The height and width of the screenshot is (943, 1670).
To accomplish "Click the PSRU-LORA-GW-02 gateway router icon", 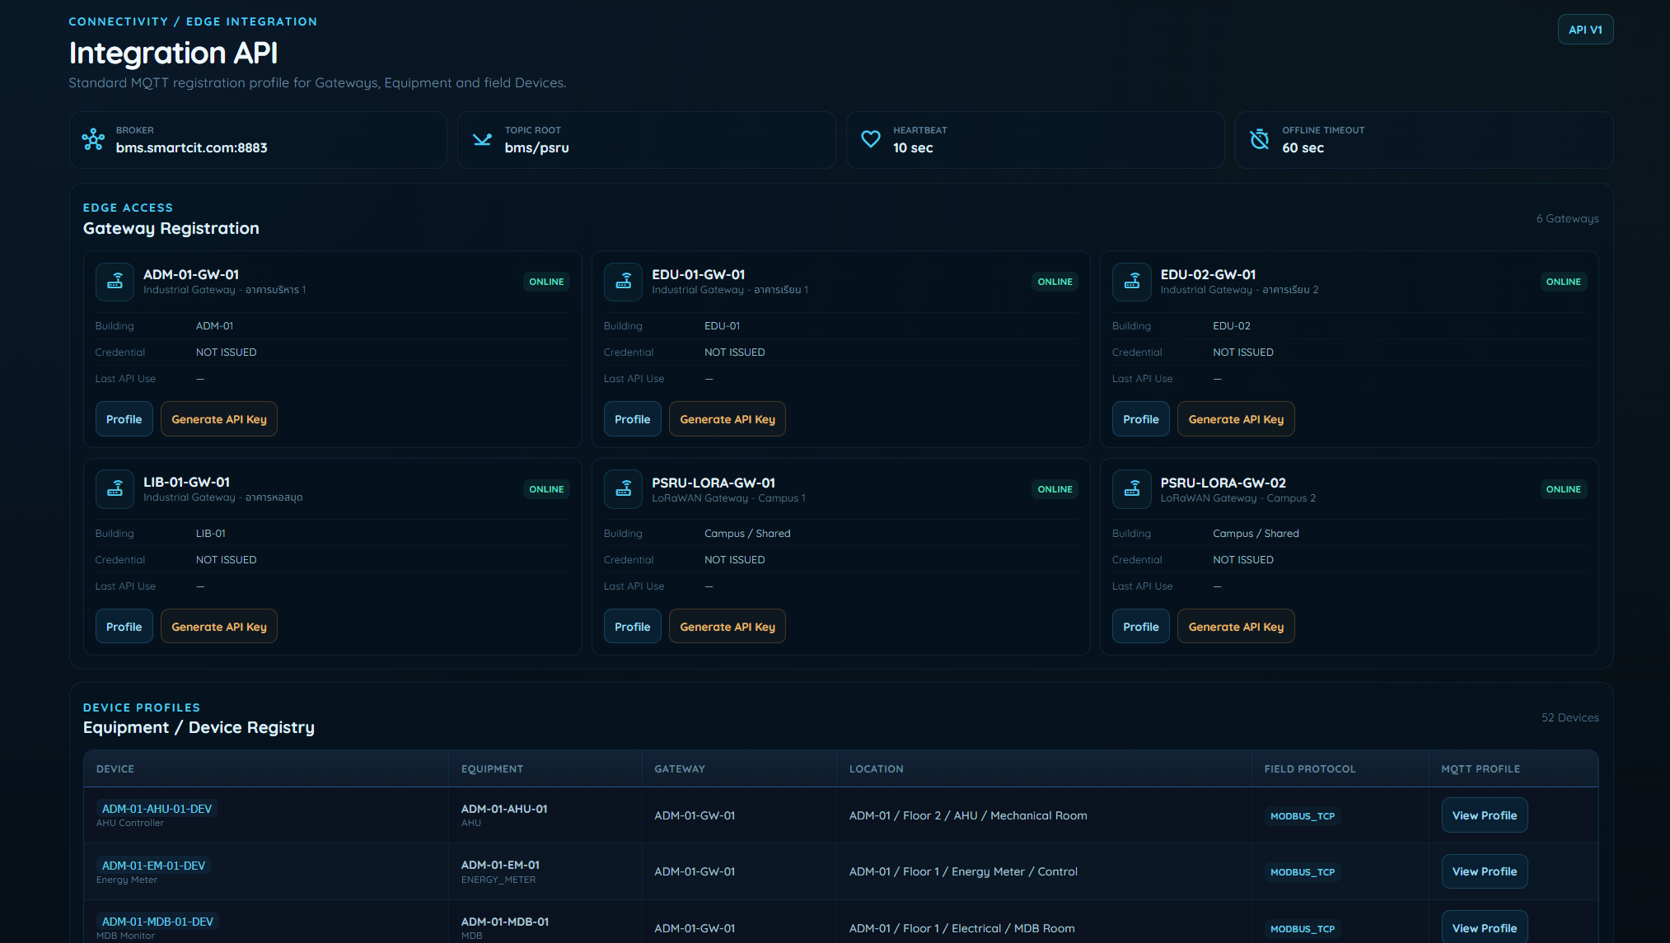I will [x=1132, y=489].
